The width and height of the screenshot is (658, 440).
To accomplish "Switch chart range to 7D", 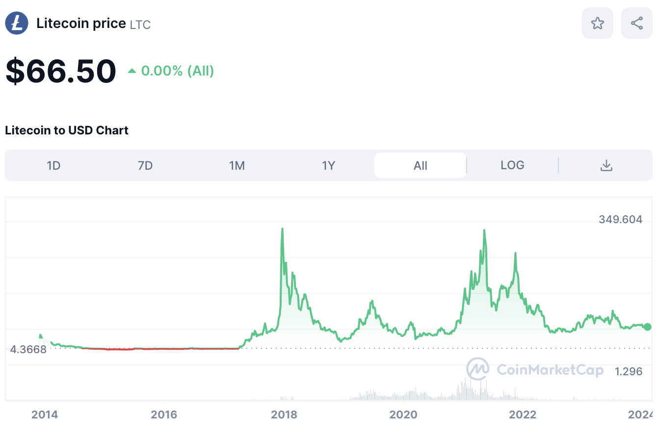I will (145, 165).
